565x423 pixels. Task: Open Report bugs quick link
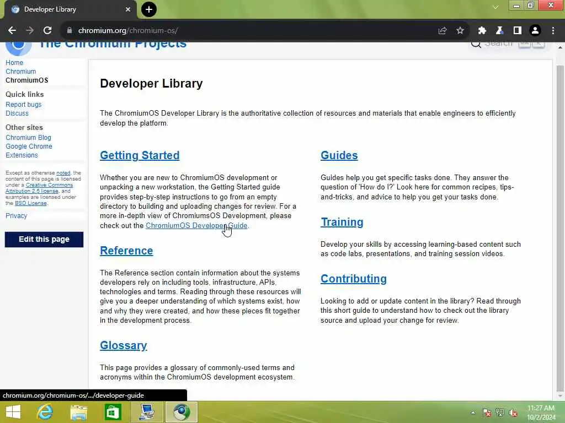click(x=23, y=105)
